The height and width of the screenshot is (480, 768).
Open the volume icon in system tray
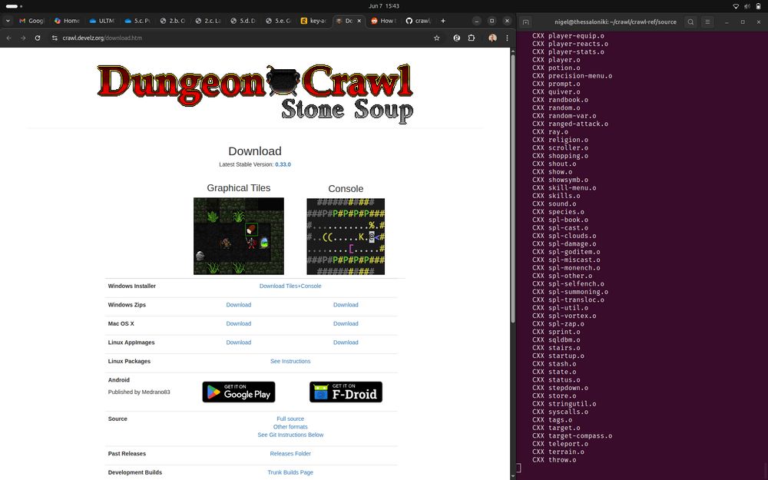747,6
